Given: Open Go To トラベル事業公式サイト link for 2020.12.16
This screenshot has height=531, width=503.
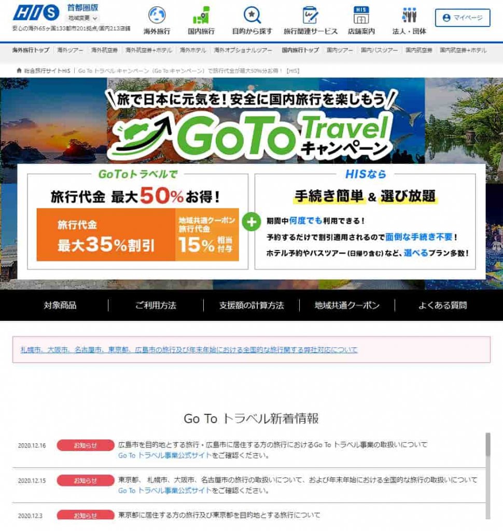Looking at the screenshot, I should [x=164, y=455].
